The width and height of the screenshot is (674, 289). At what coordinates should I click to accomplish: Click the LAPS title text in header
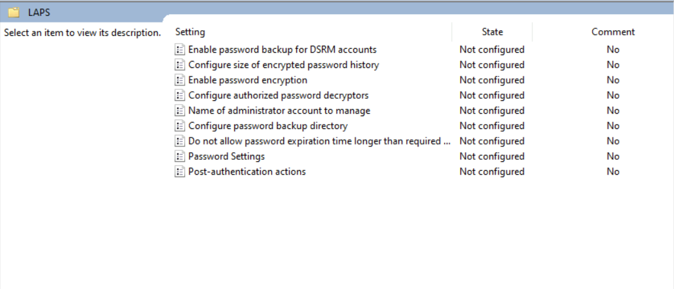coord(39,13)
